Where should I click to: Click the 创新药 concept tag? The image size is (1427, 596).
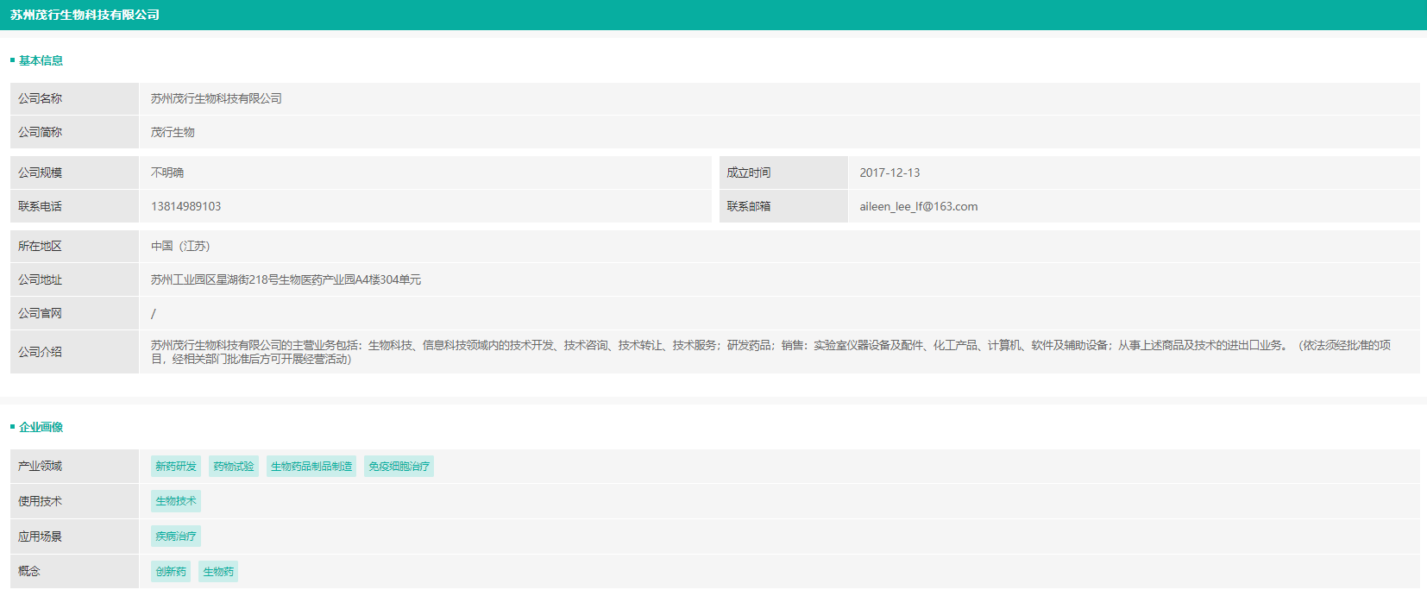tap(171, 572)
